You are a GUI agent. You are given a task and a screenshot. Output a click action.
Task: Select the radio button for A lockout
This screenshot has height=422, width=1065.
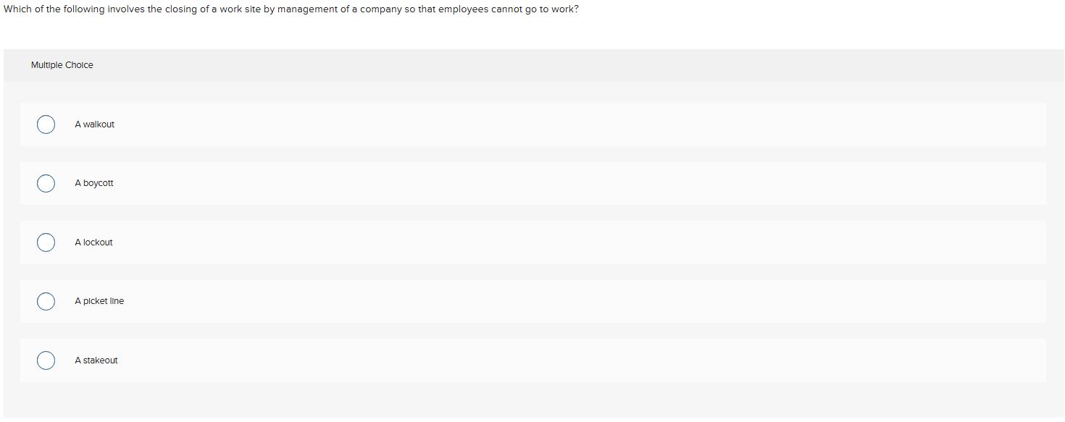point(46,242)
